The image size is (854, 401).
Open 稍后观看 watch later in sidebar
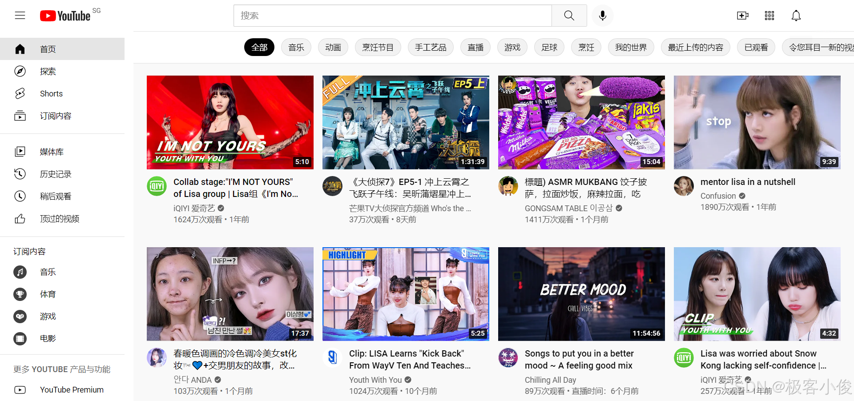pyautogui.click(x=62, y=196)
